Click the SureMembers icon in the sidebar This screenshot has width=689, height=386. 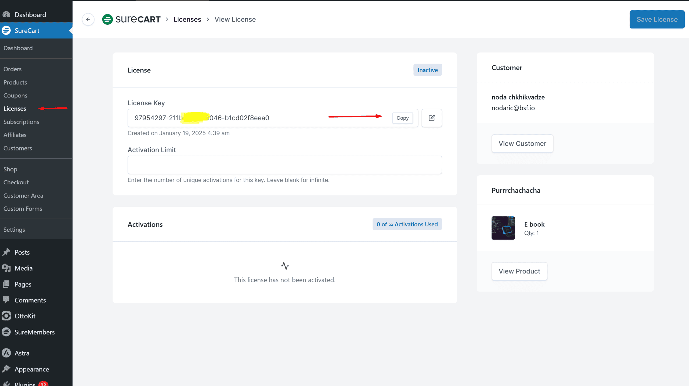coord(6,332)
